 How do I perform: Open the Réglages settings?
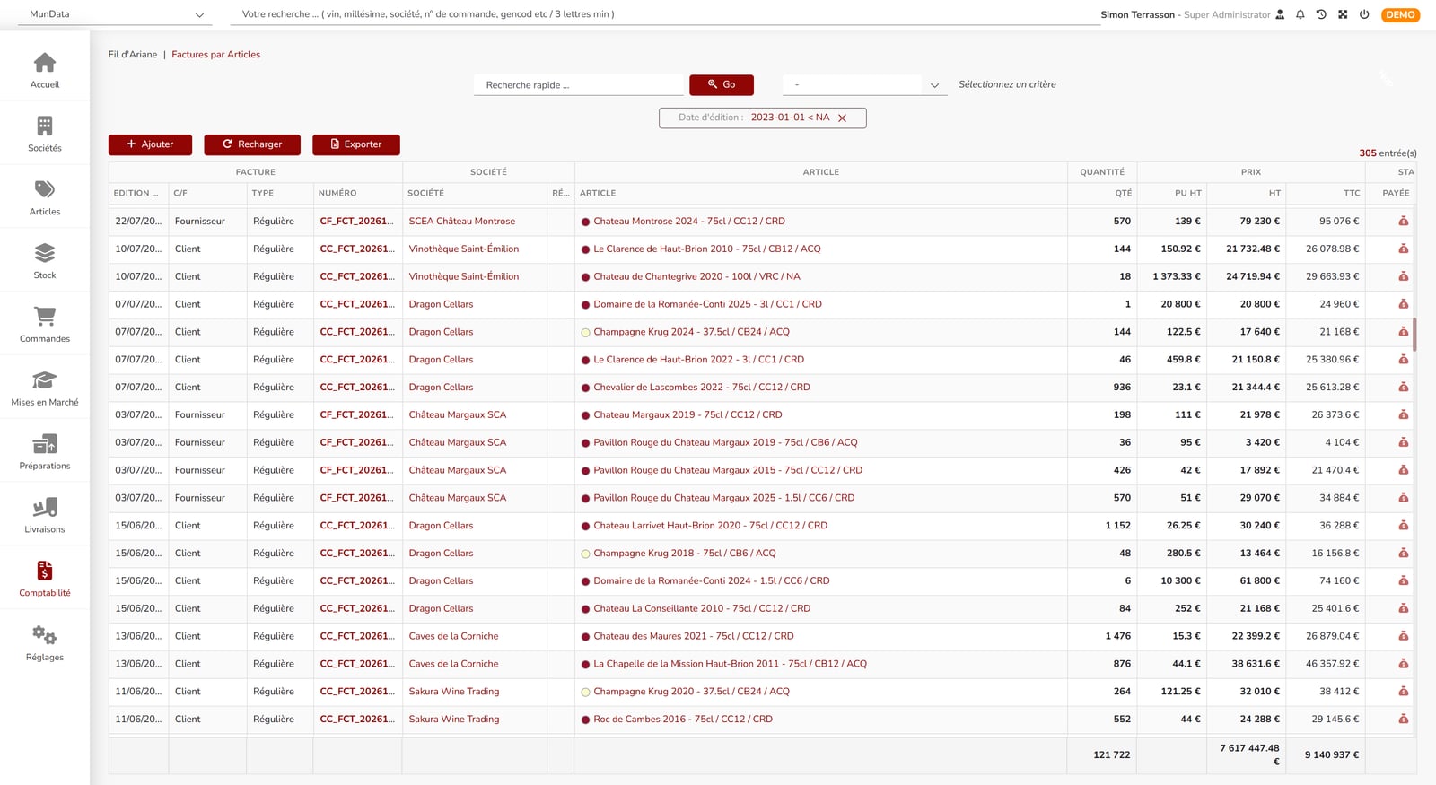(45, 643)
